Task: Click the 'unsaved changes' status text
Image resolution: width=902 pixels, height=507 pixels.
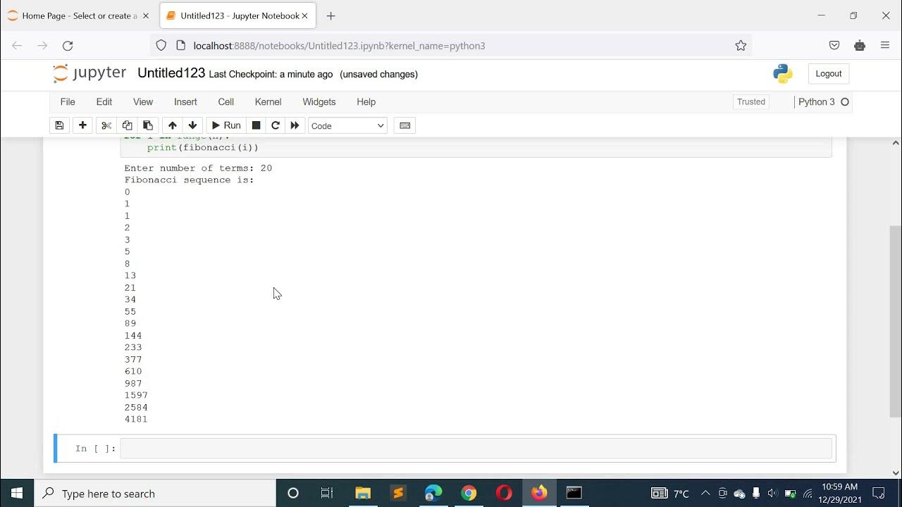Action: click(x=379, y=75)
